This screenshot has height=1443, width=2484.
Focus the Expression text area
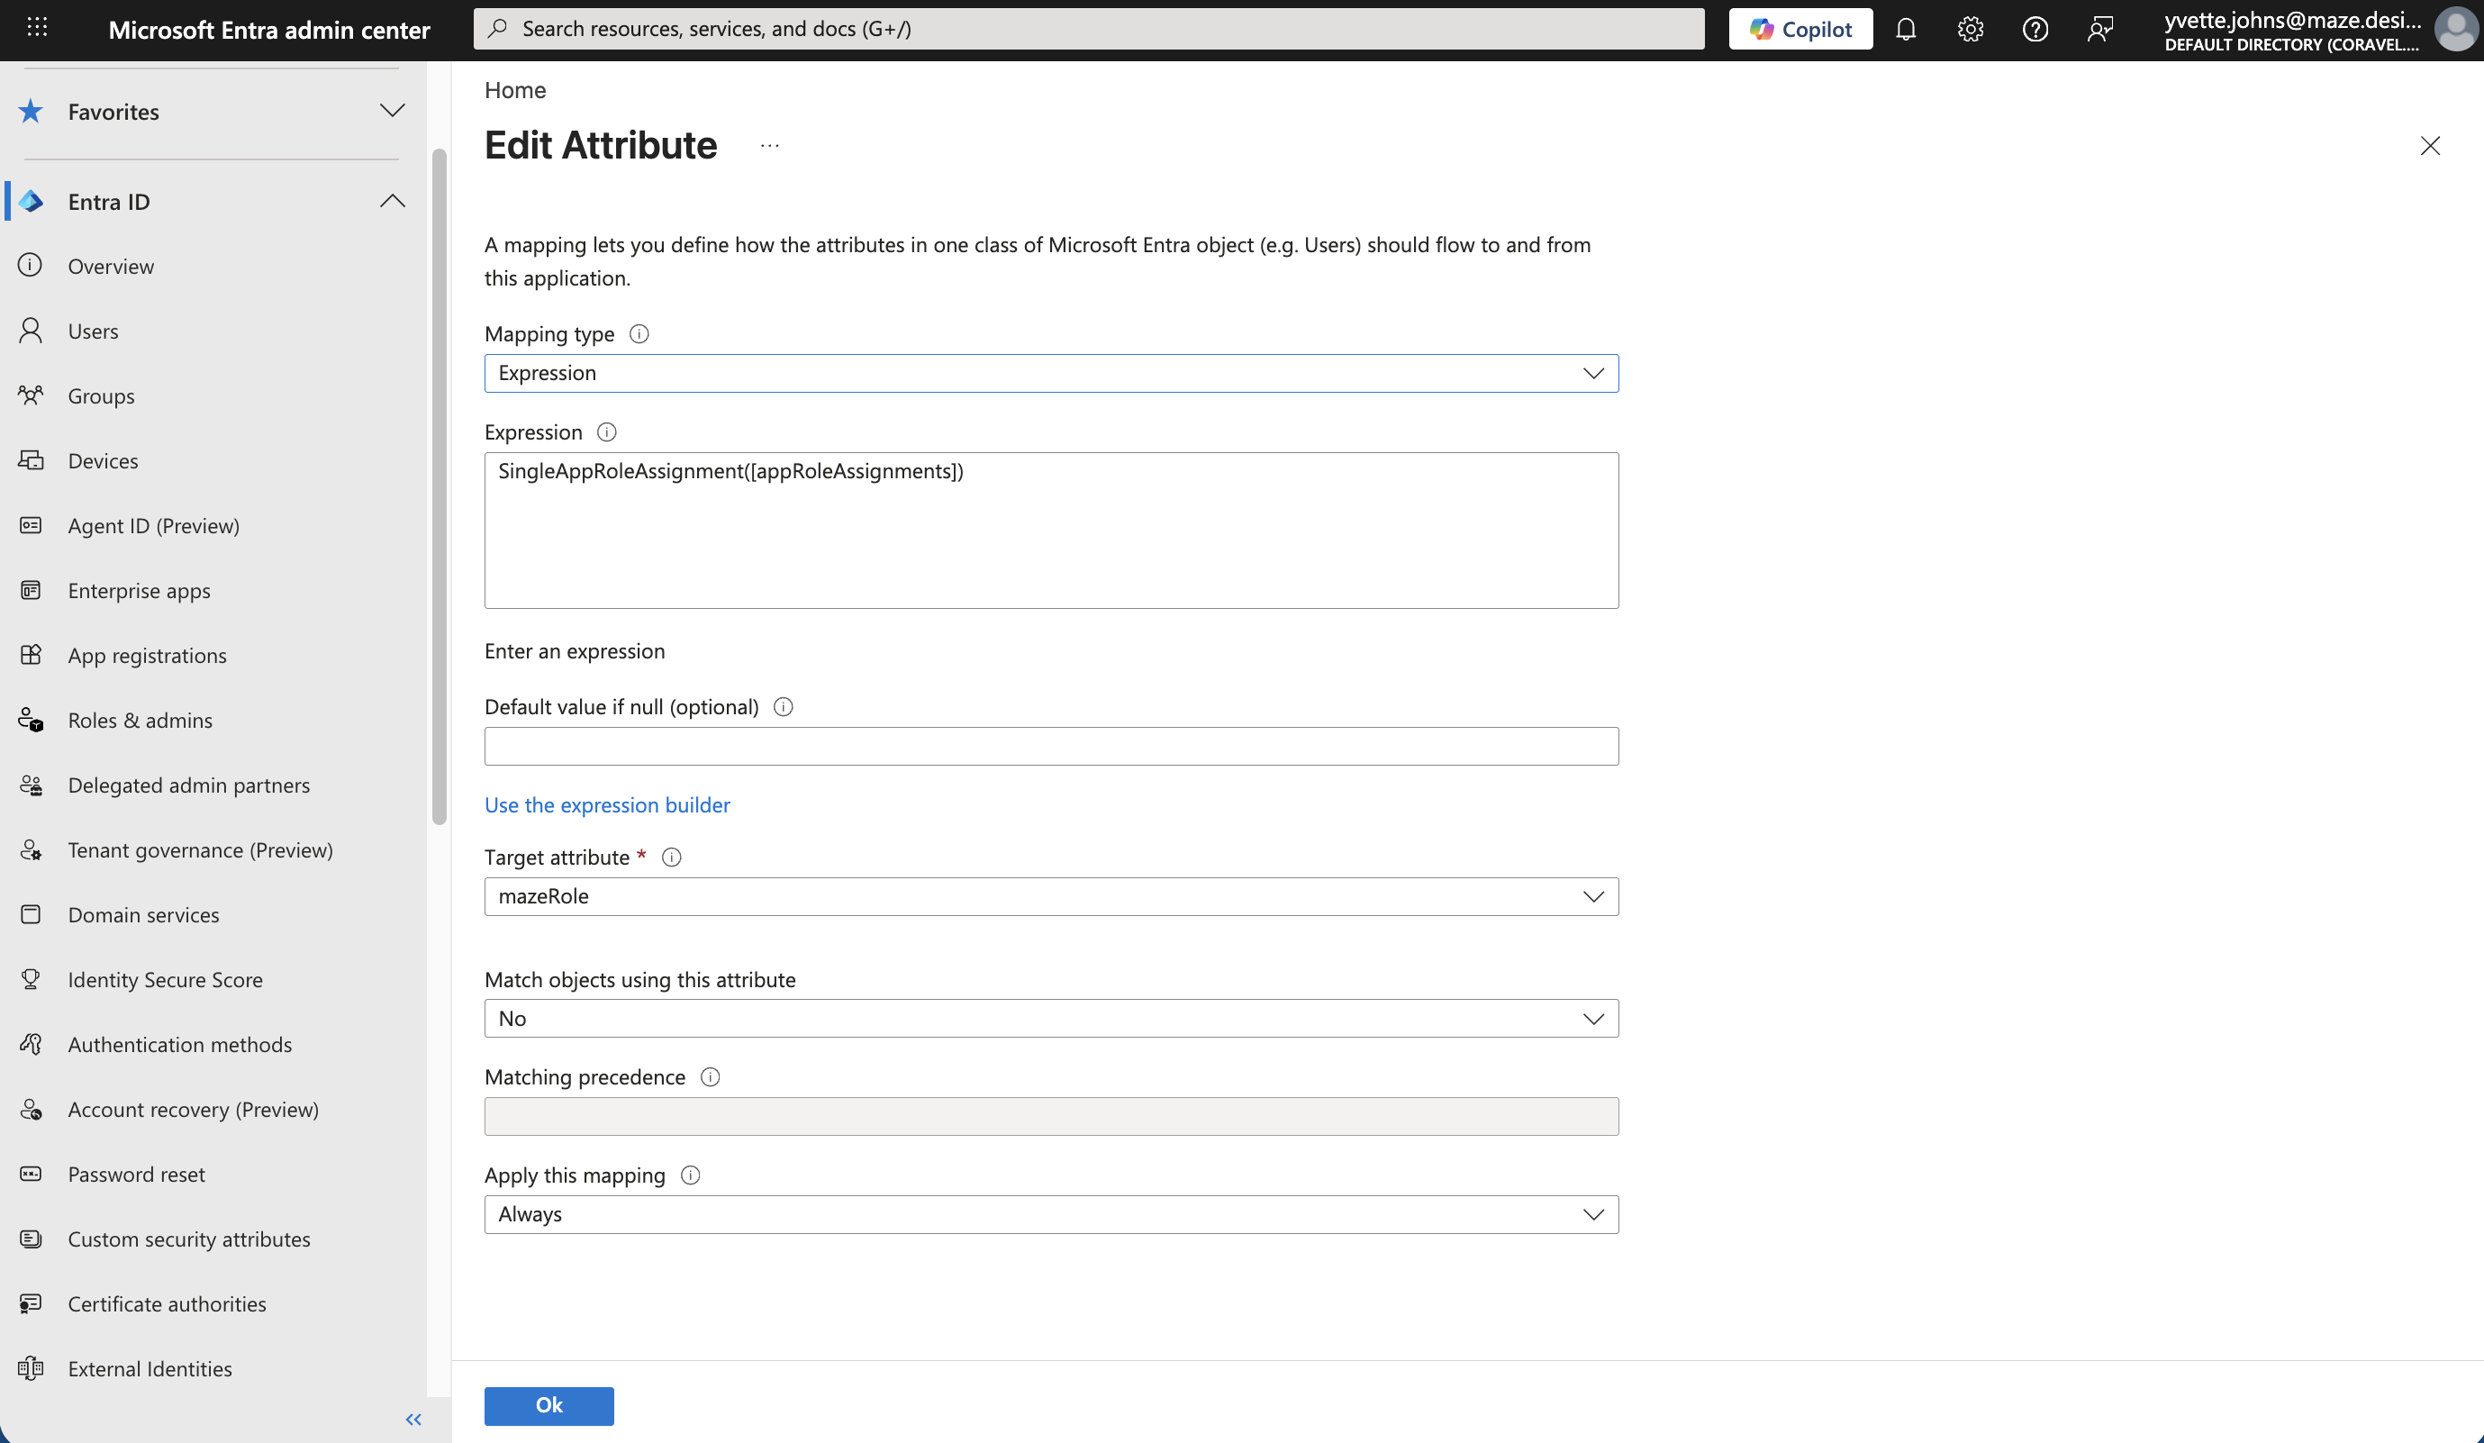(x=1051, y=531)
